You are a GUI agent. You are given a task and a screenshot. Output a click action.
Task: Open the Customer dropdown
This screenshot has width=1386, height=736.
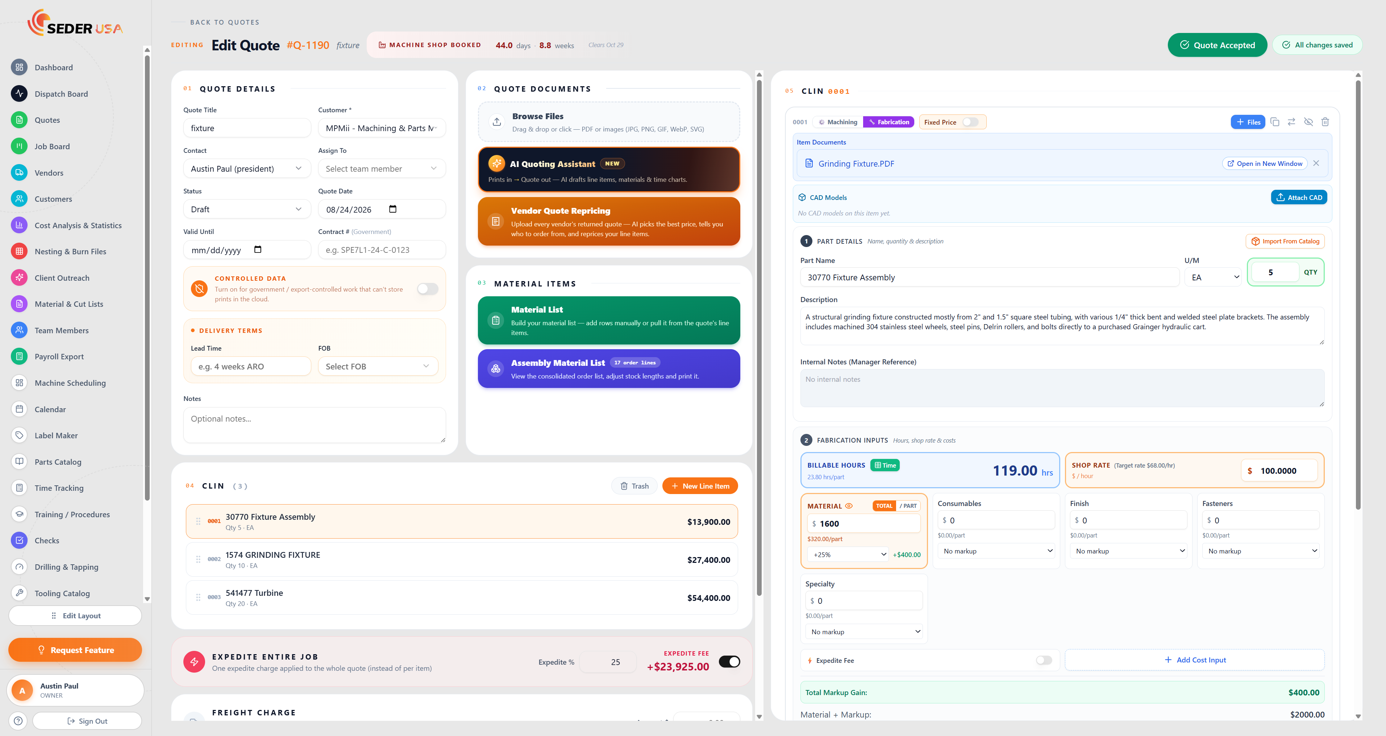click(382, 128)
